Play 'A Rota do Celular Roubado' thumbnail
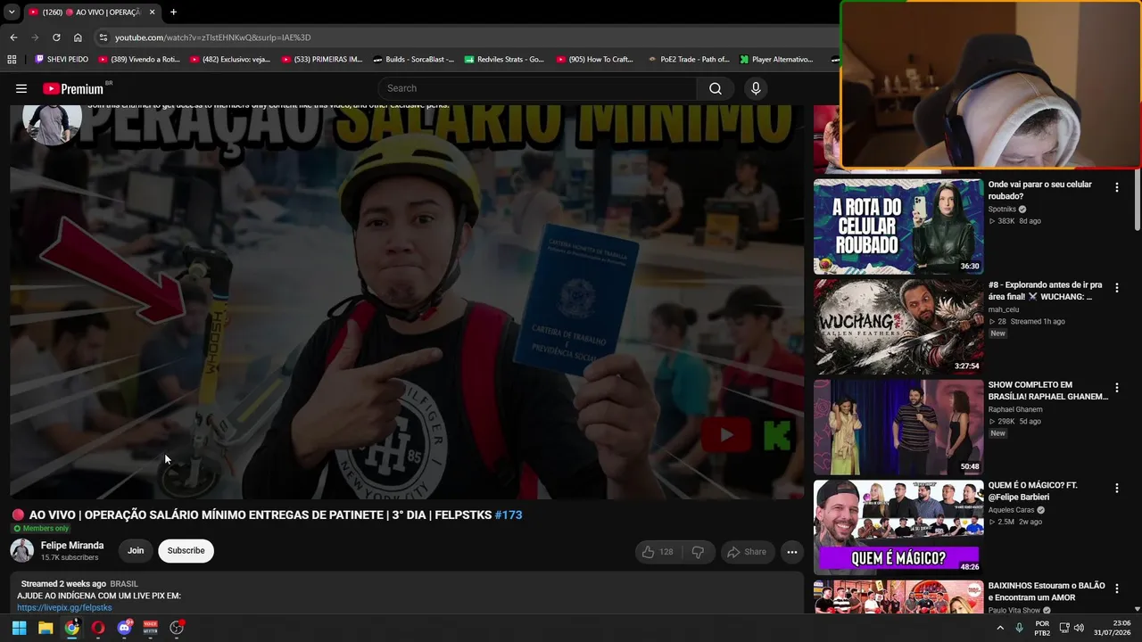1142x642 pixels. (x=898, y=226)
